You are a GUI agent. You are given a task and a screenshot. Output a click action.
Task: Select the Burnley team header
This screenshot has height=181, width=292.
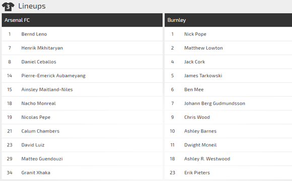[228, 20]
